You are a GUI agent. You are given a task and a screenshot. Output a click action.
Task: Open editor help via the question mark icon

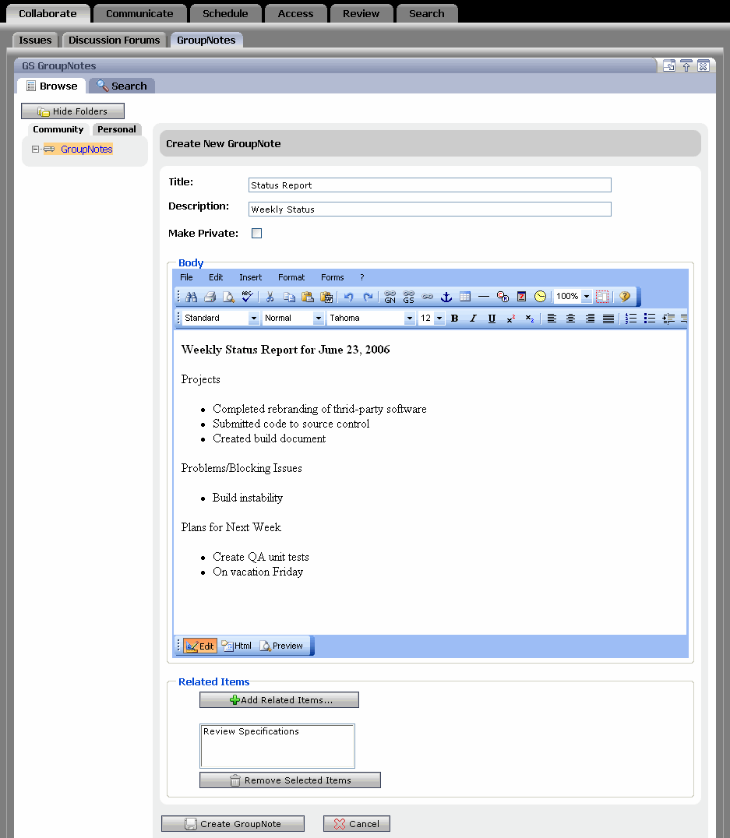623,297
